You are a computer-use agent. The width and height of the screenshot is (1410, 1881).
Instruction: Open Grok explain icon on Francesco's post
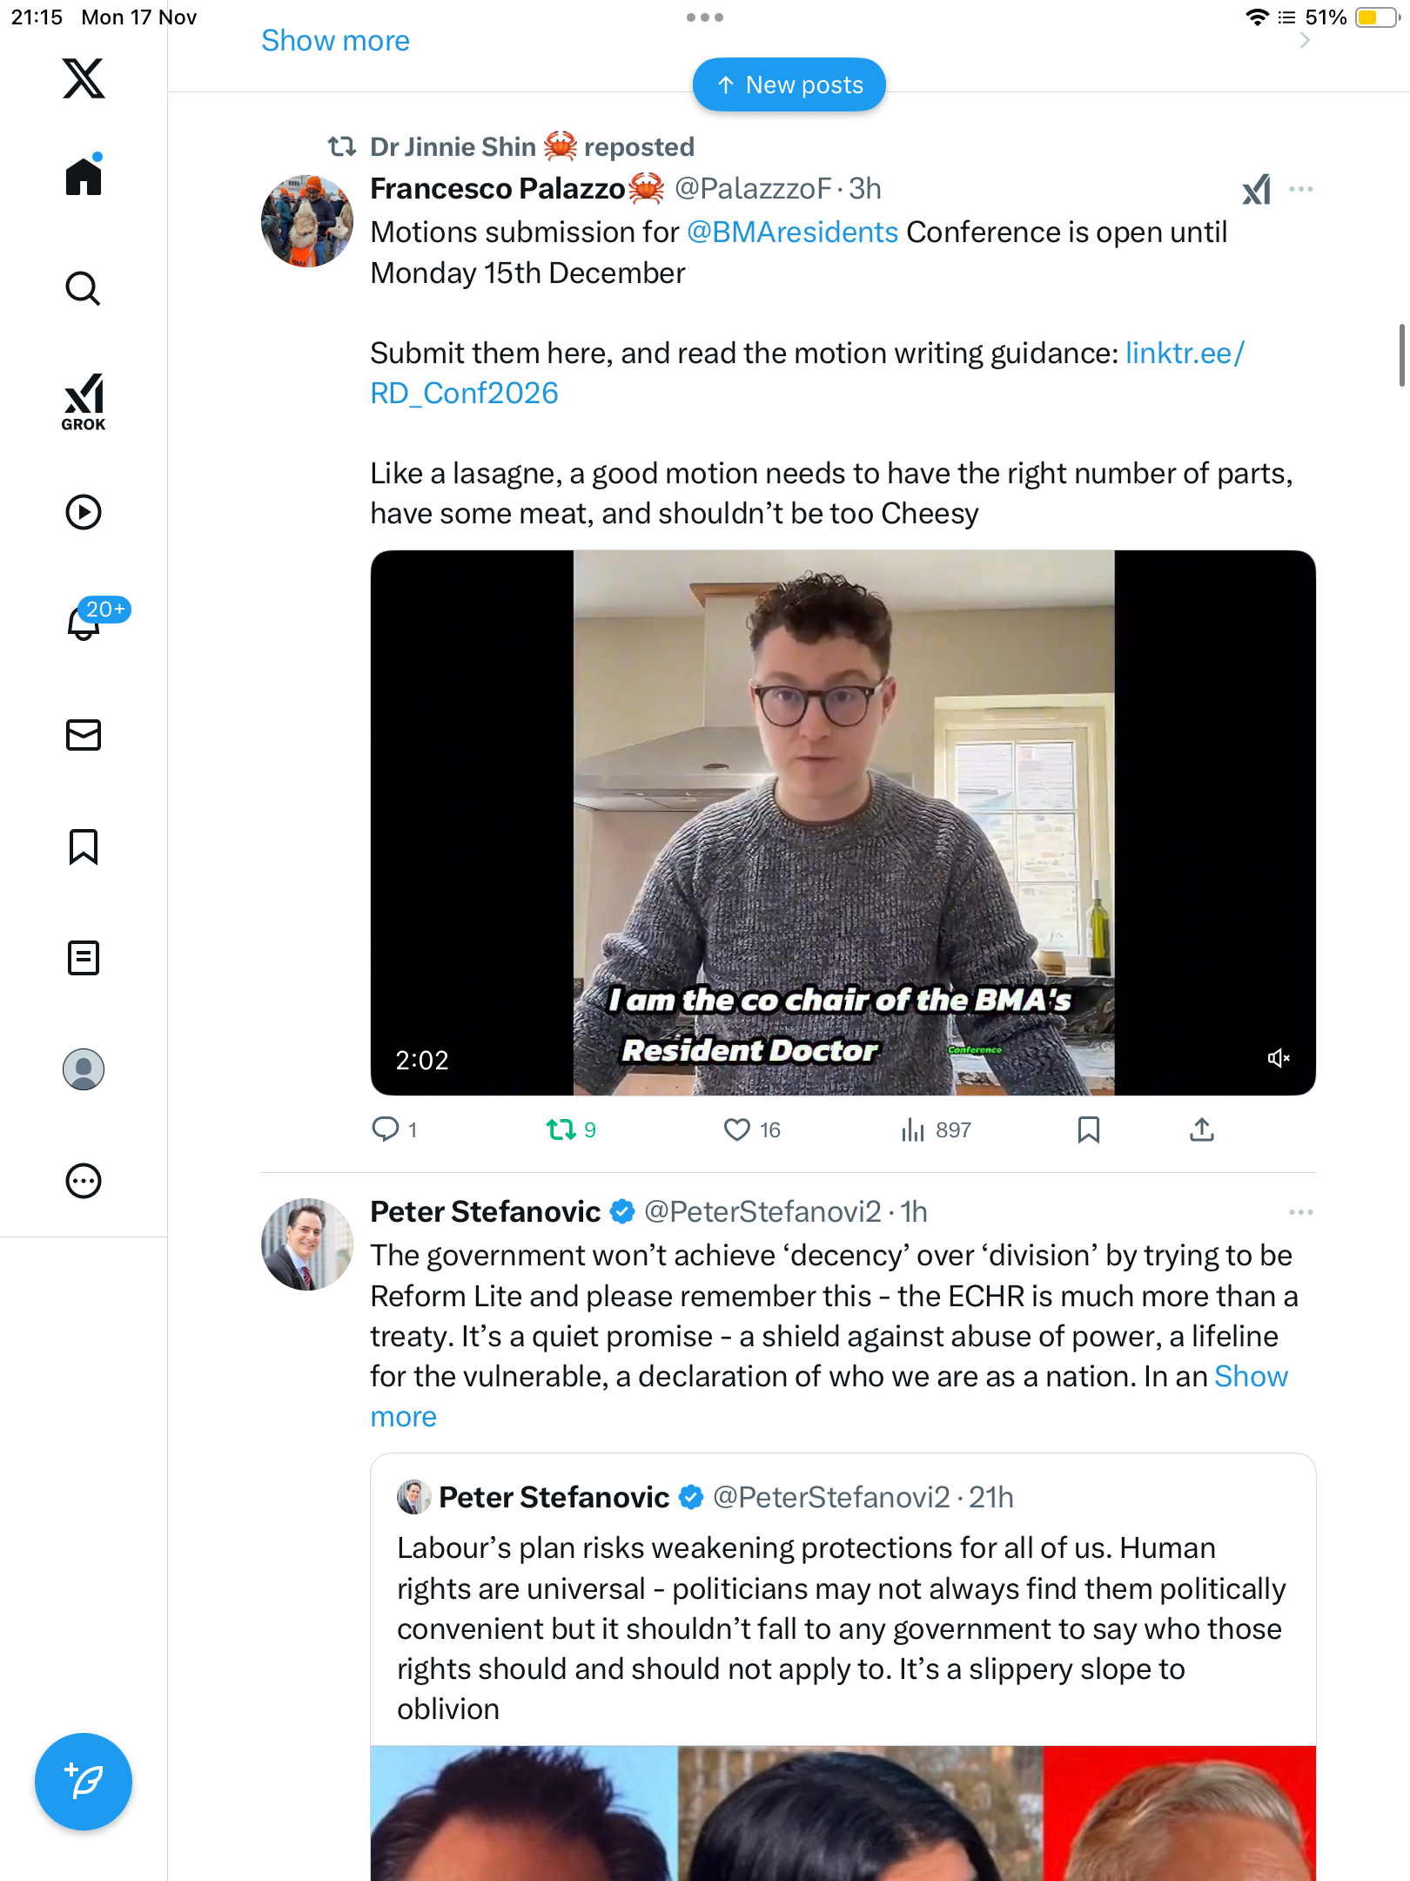[1256, 189]
